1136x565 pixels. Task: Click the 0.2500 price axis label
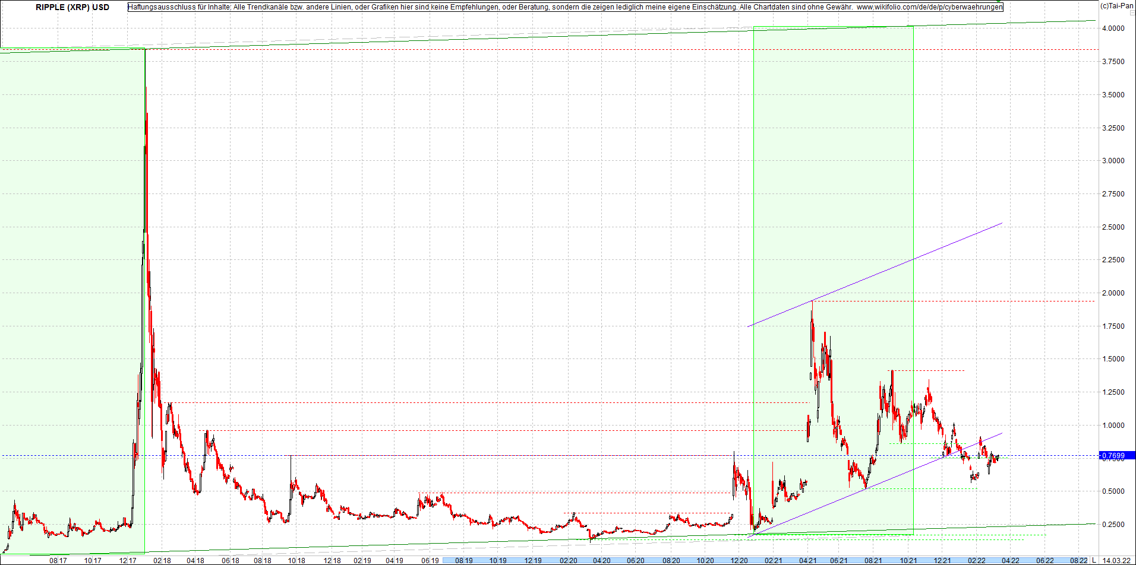coord(1113,525)
